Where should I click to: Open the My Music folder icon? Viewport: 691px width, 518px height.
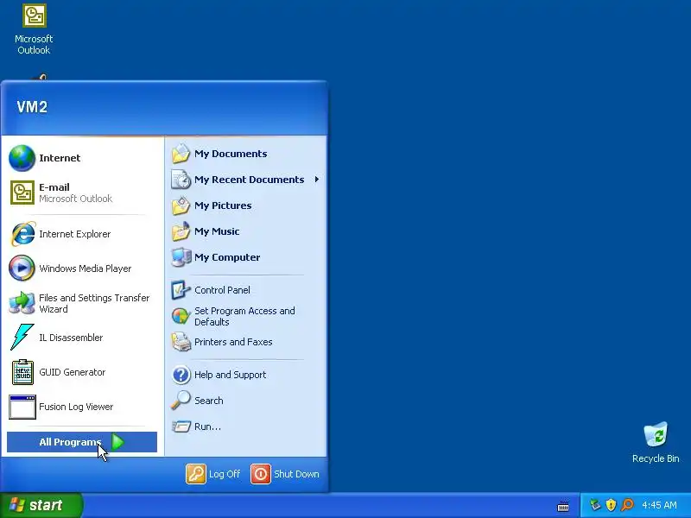coord(181,231)
